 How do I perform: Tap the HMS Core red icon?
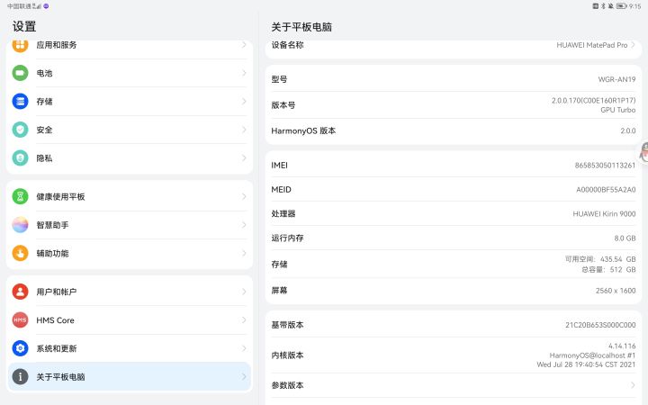[x=20, y=320]
